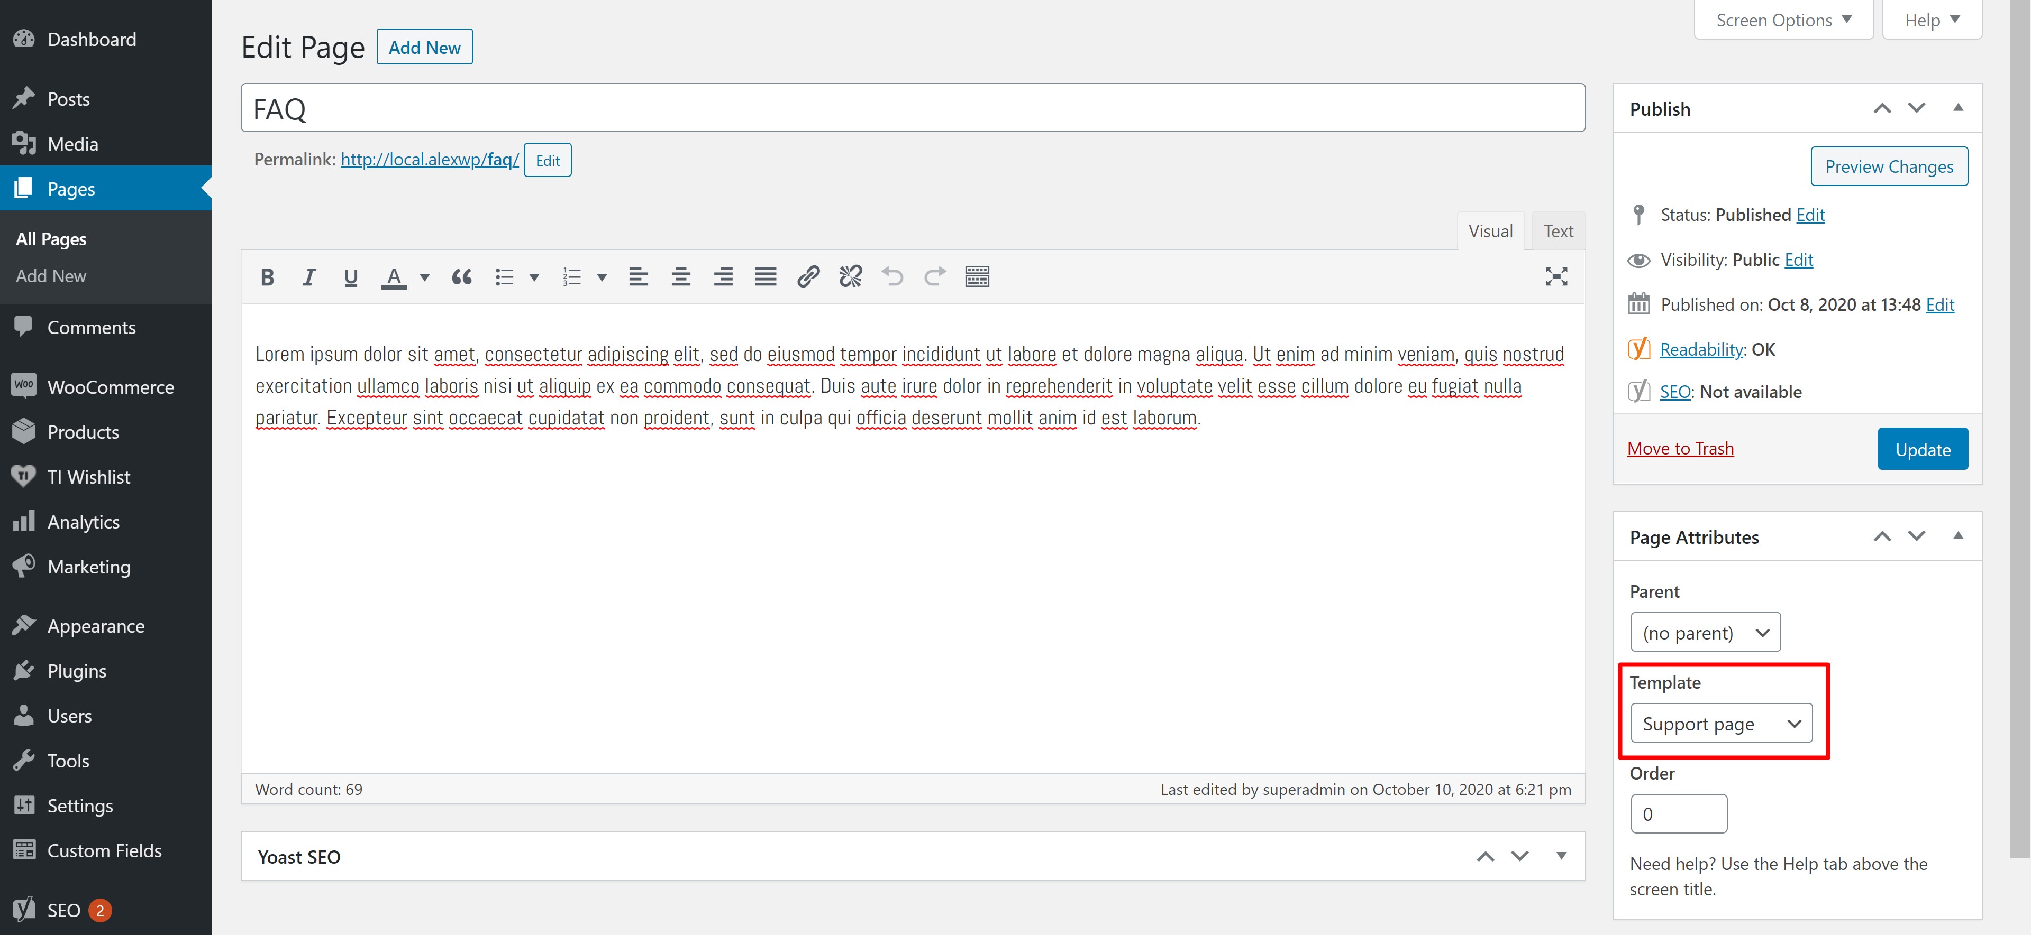The height and width of the screenshot is (935, 2031).
Task: Click the Move to Trash link
Action: click(x=1679, y=449)
